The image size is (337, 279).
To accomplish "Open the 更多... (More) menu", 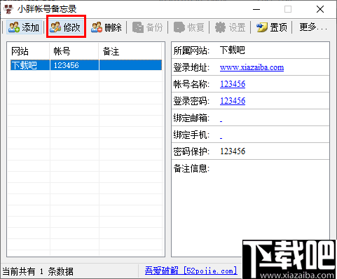I will coord(313,27).
